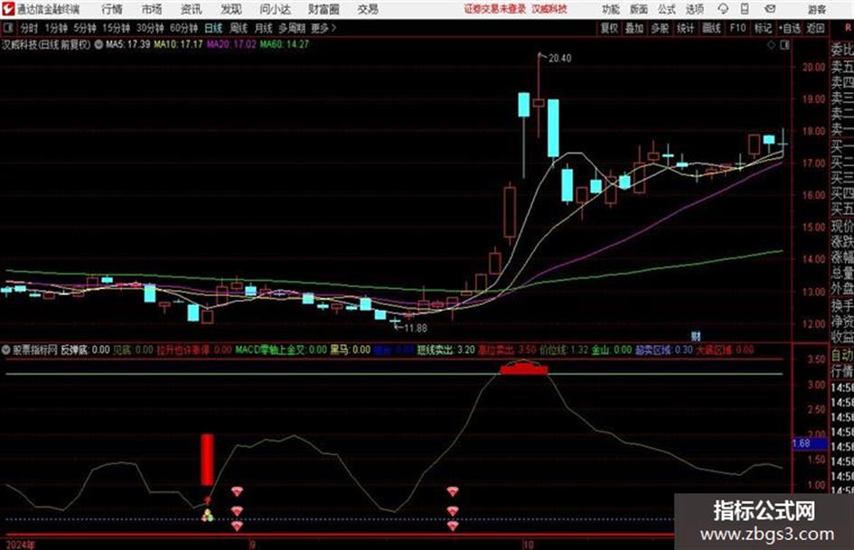Click the 标记 mark button
This screenshot has height=550, width=854.
(763, 28)
